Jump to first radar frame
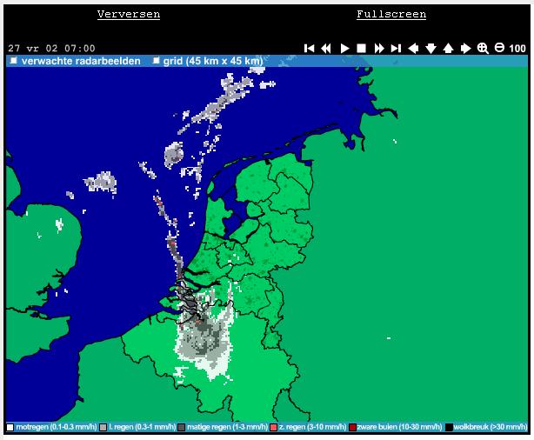This screenshot has height=440, width=534. [309, 49]
